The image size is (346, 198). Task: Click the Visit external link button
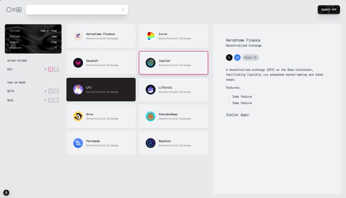[x=251, y=57]
